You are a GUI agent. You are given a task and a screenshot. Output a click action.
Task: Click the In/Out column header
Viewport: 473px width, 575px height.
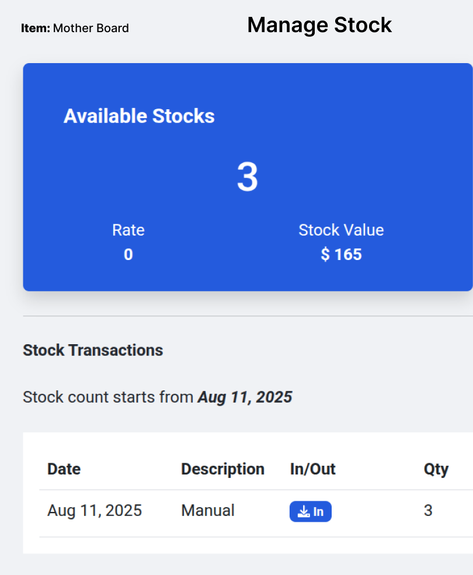click(312, 469)
